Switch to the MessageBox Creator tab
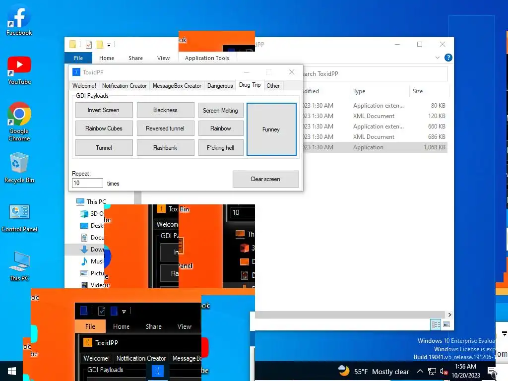508x381 pixels. tap(177, 86)
